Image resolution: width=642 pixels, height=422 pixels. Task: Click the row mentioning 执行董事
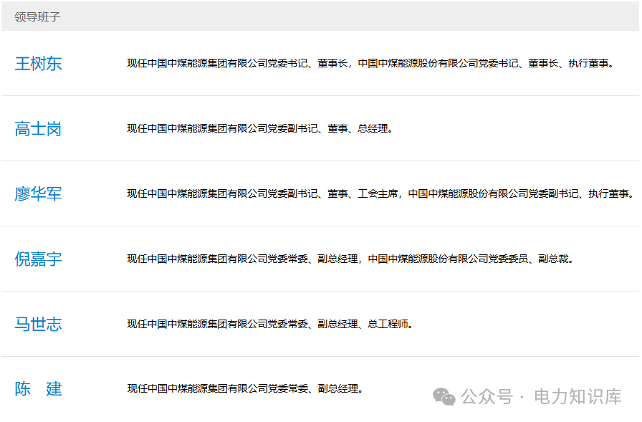pyautogui.click(x=321, y=64)
